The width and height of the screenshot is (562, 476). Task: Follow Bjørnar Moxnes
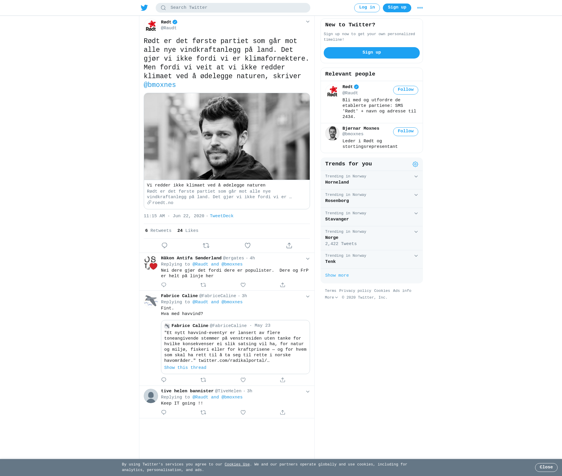tap(405, 131)
